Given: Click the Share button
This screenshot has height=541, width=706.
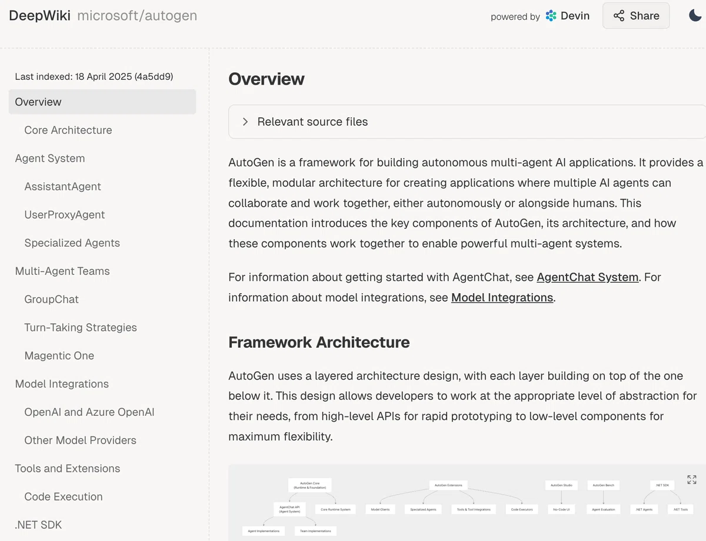Looking at the screenshot, I should (636, 16).
